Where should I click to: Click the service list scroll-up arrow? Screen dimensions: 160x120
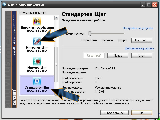pyautogui.click(x=56, y=18)
